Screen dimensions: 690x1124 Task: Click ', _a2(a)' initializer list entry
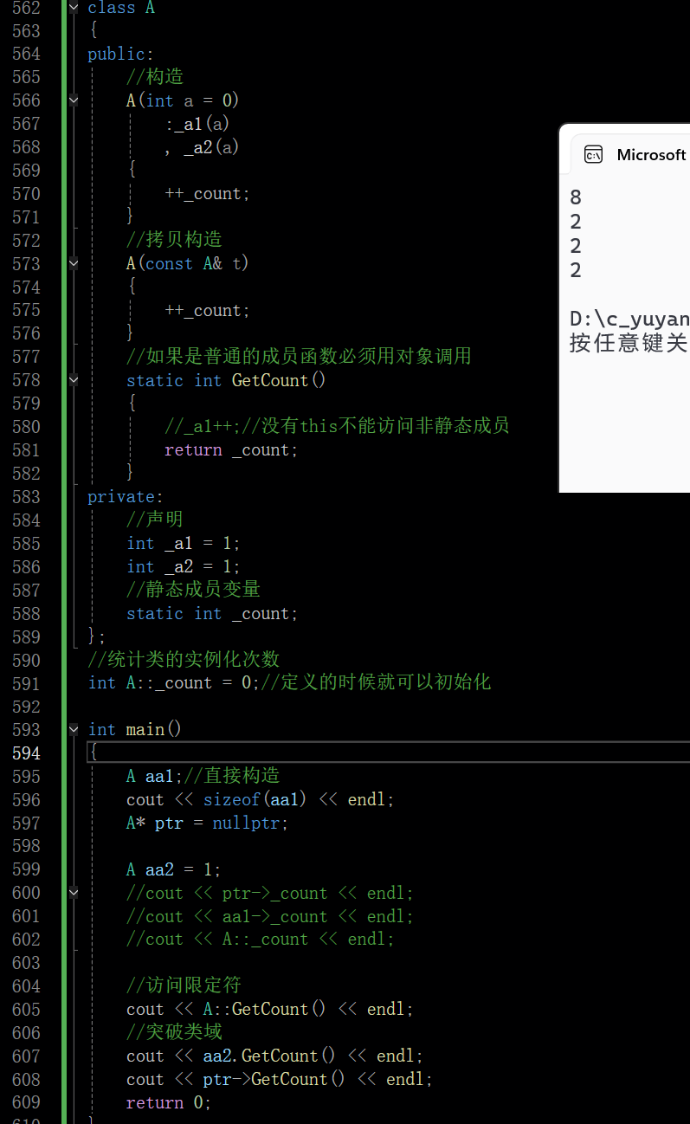coord(203,147)
